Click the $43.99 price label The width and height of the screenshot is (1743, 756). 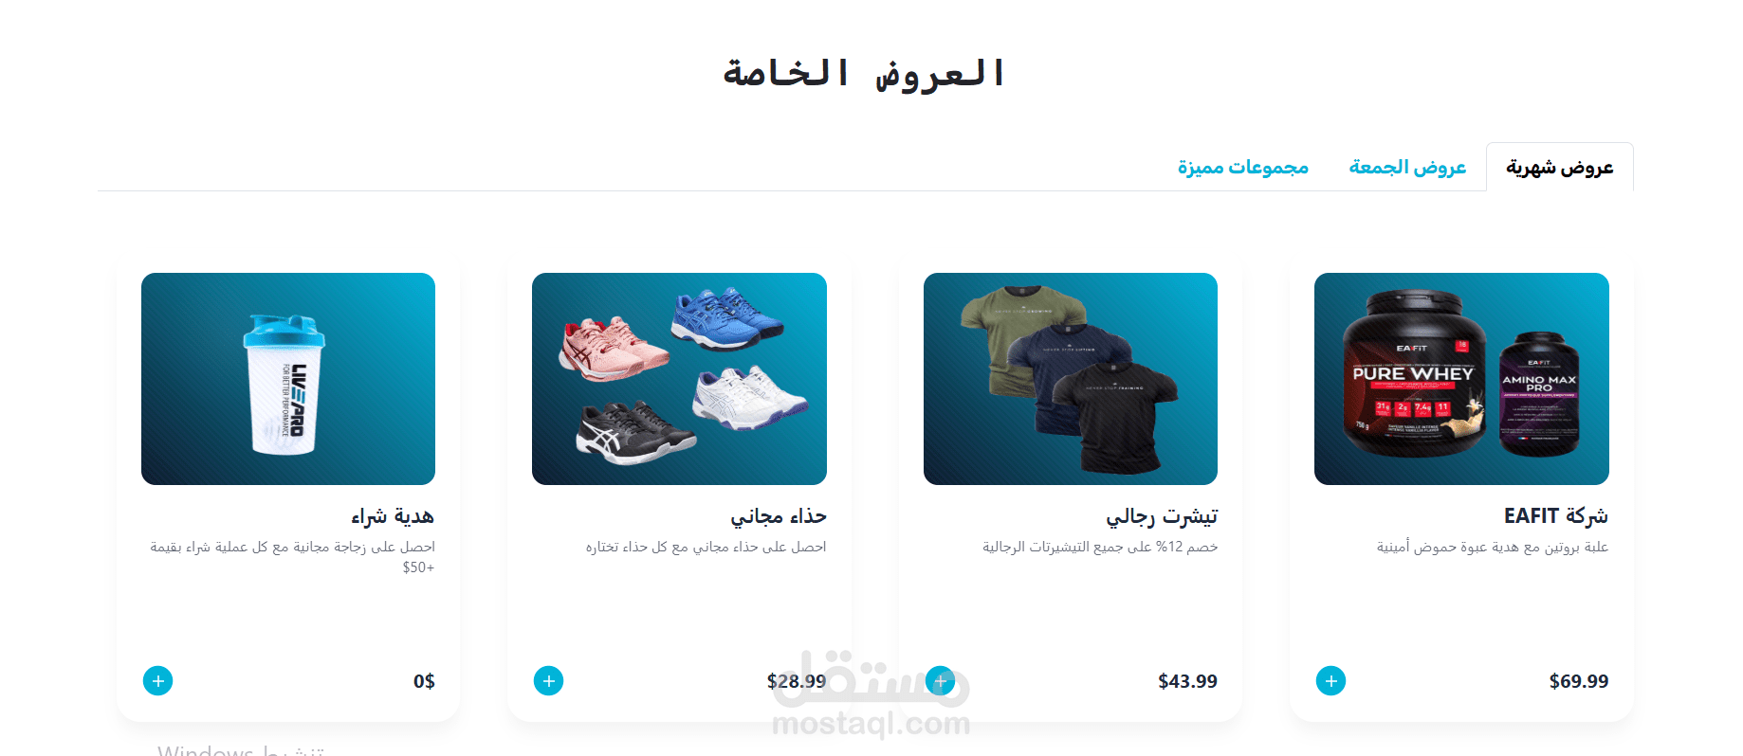pos(1187,681)
